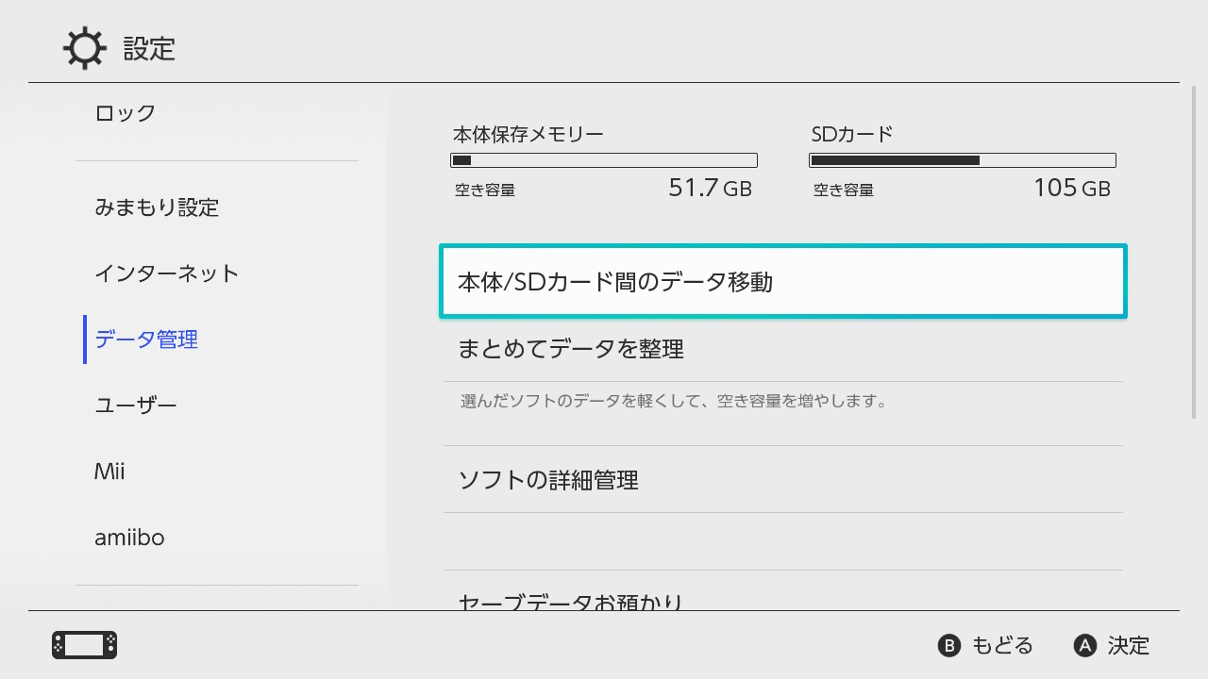1208x679 pixels.
Task: Open ユーザー settings in the sidebar
Action: tap(136, 406)
